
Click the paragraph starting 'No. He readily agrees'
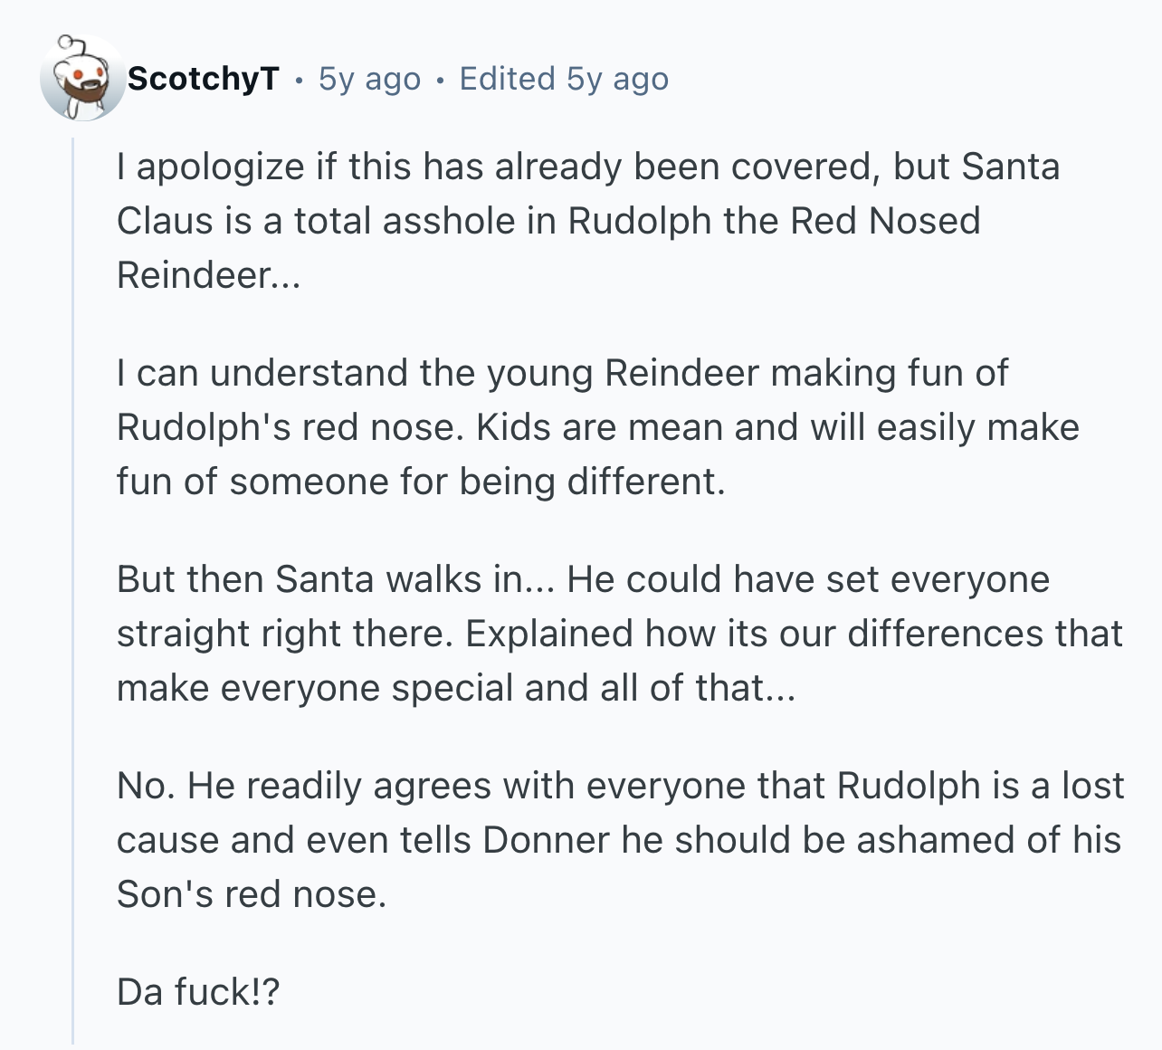(620, 840)
